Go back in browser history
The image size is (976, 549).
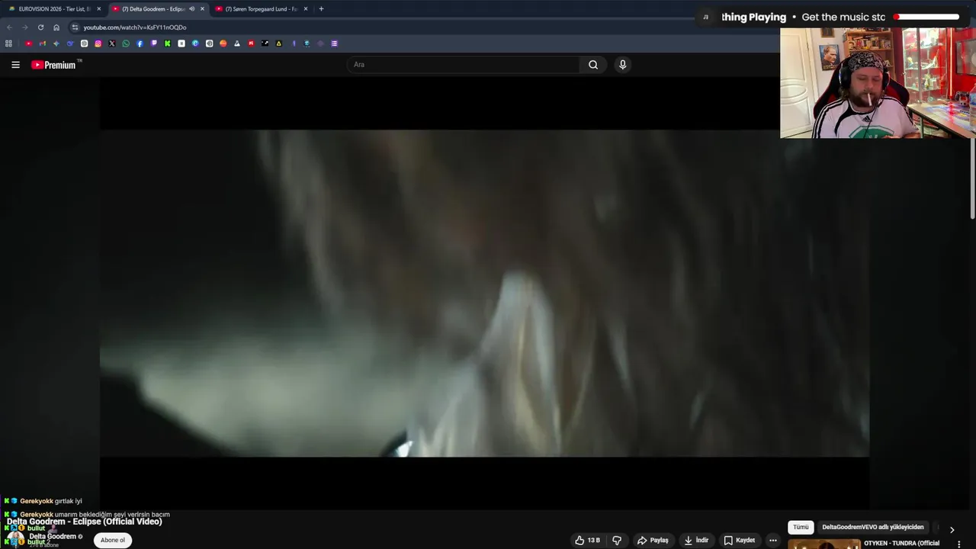tap(10, 27)
